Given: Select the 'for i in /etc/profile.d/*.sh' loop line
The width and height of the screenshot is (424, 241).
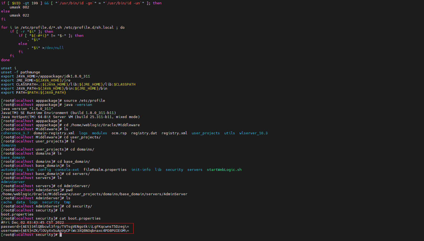Looking at the screenshot, I should [63, 28].
